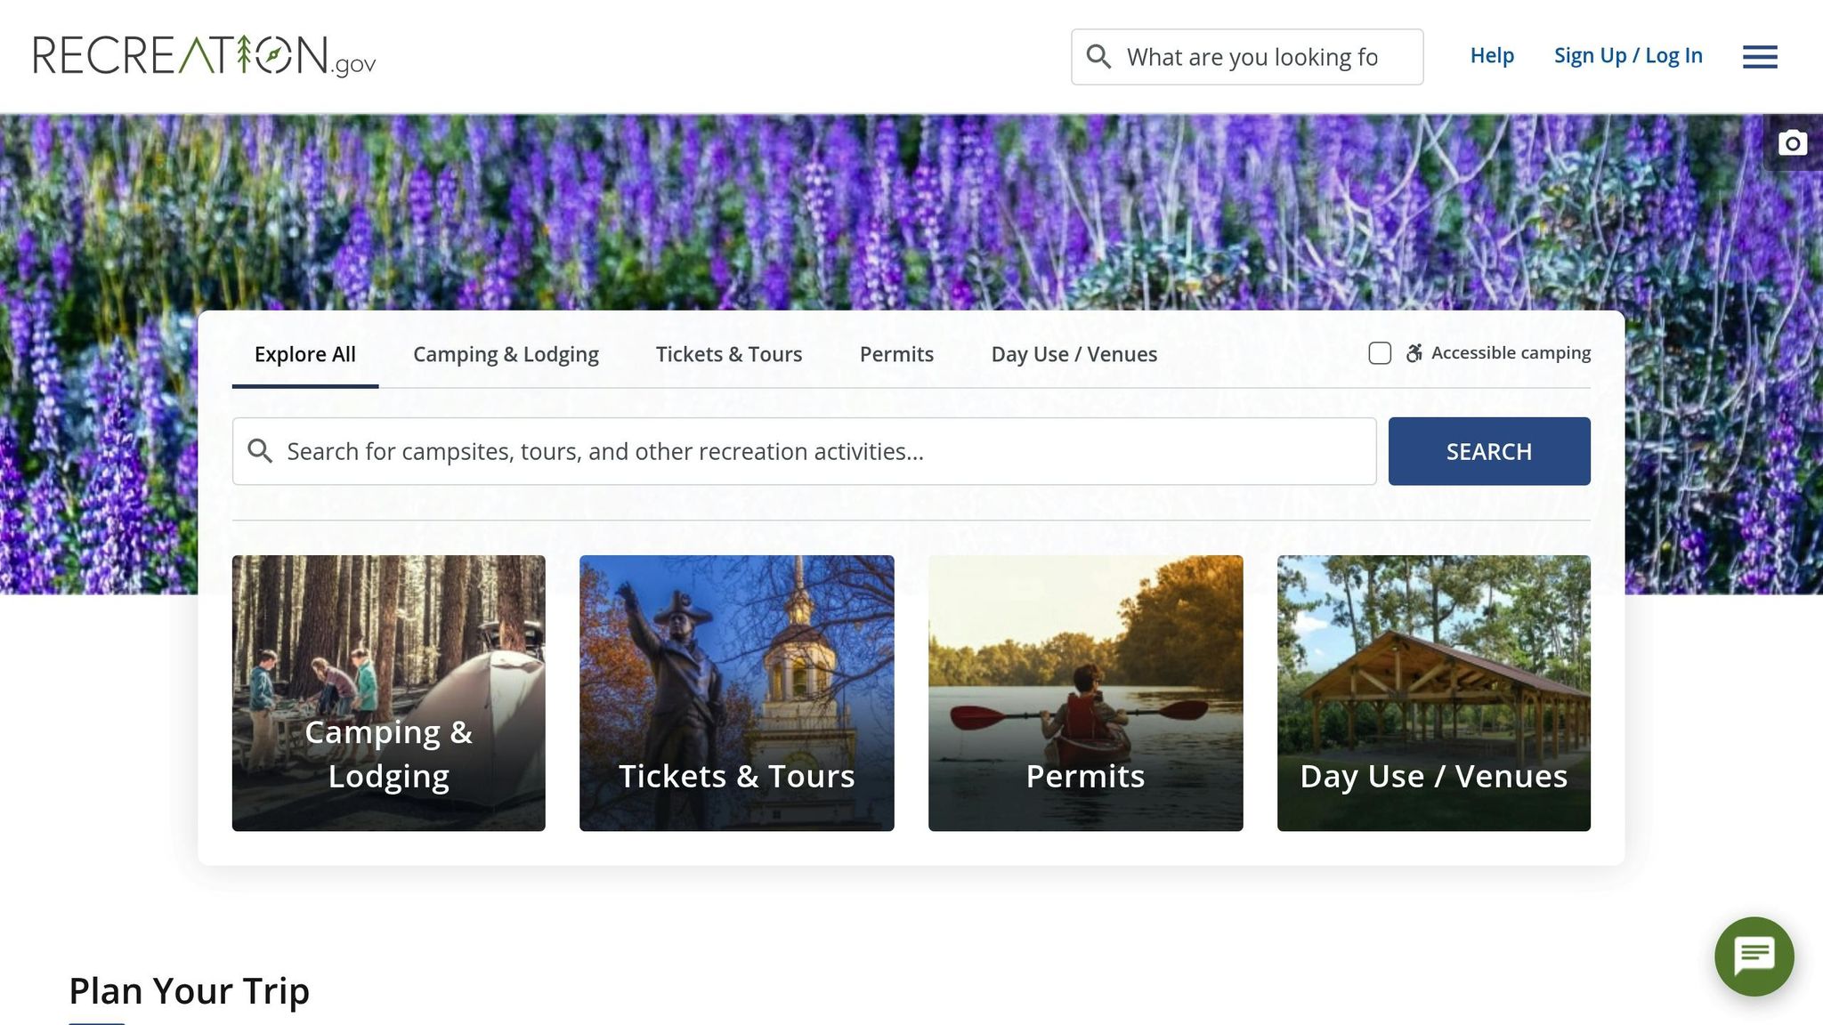
Task: Click Sign Up / Log In
Action: (x=1628, y=55)
